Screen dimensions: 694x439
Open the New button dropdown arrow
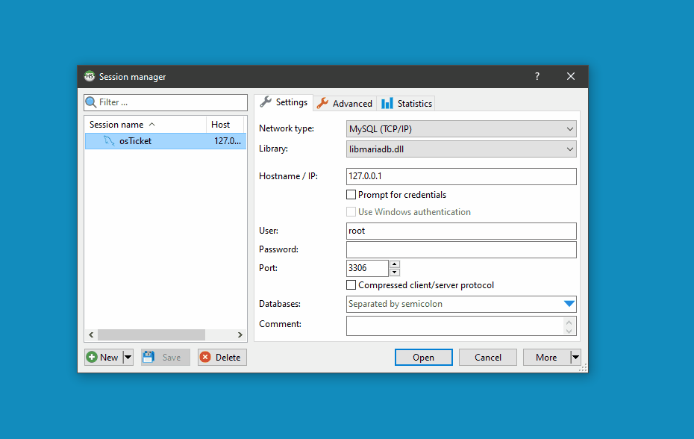(x=128, y=357)
